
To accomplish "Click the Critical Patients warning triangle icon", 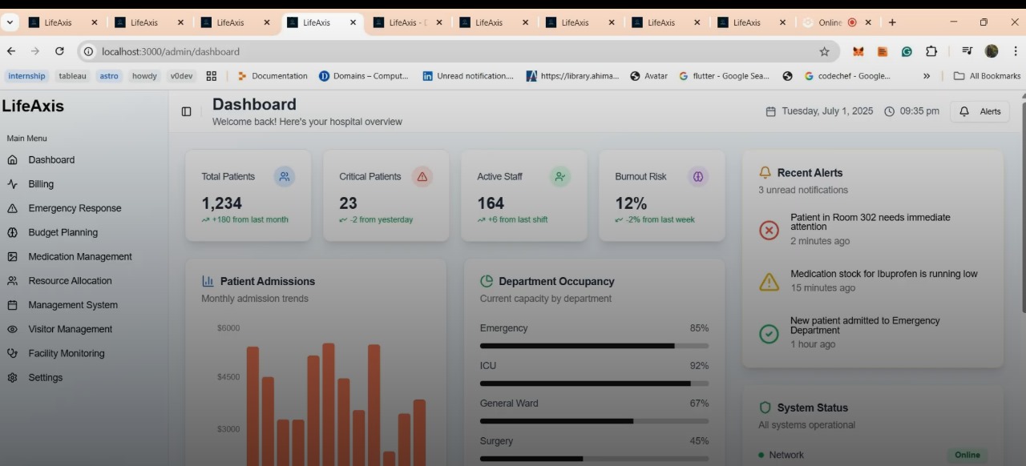I will 422,176.
